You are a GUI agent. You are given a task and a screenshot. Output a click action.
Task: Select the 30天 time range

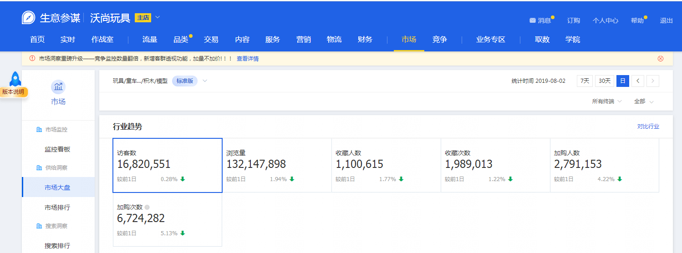(605, 81)
